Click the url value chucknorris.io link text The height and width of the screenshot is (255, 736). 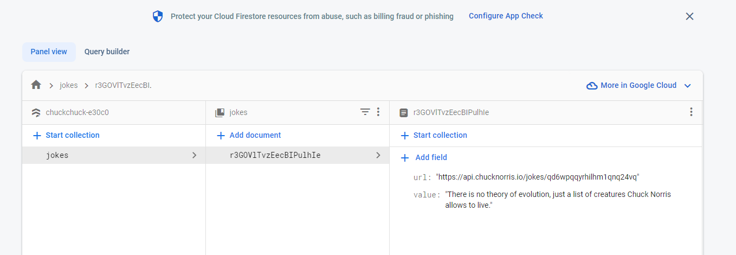(538, 177)
